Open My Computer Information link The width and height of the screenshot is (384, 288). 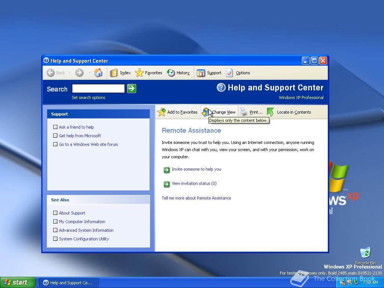[x=82, y=222]
